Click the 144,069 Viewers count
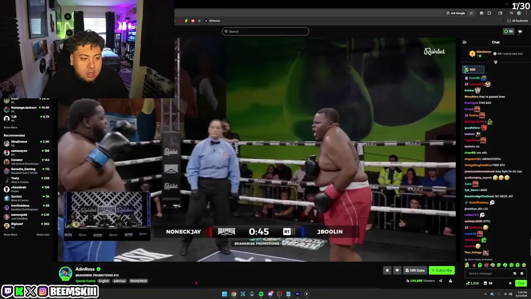 [x=420, y=281]
